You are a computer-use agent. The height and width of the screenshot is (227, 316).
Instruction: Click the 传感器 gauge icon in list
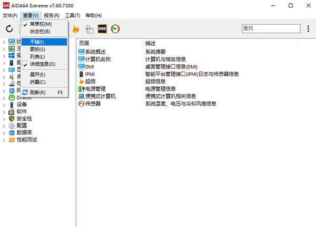coord(82,104)
